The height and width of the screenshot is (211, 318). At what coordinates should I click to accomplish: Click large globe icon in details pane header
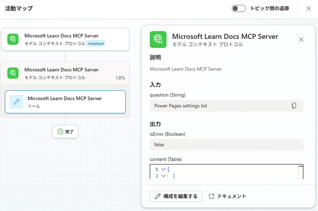click(x=158, y=40)
